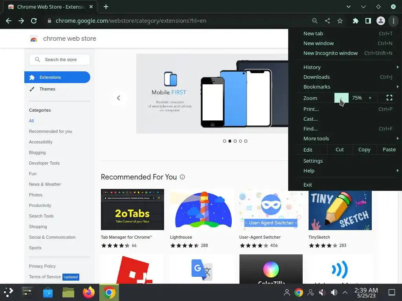The height and width of the screenshot is (301, 402).
Task: Open the file manager folder icon in taskbar
Action: tap(68, 292)
